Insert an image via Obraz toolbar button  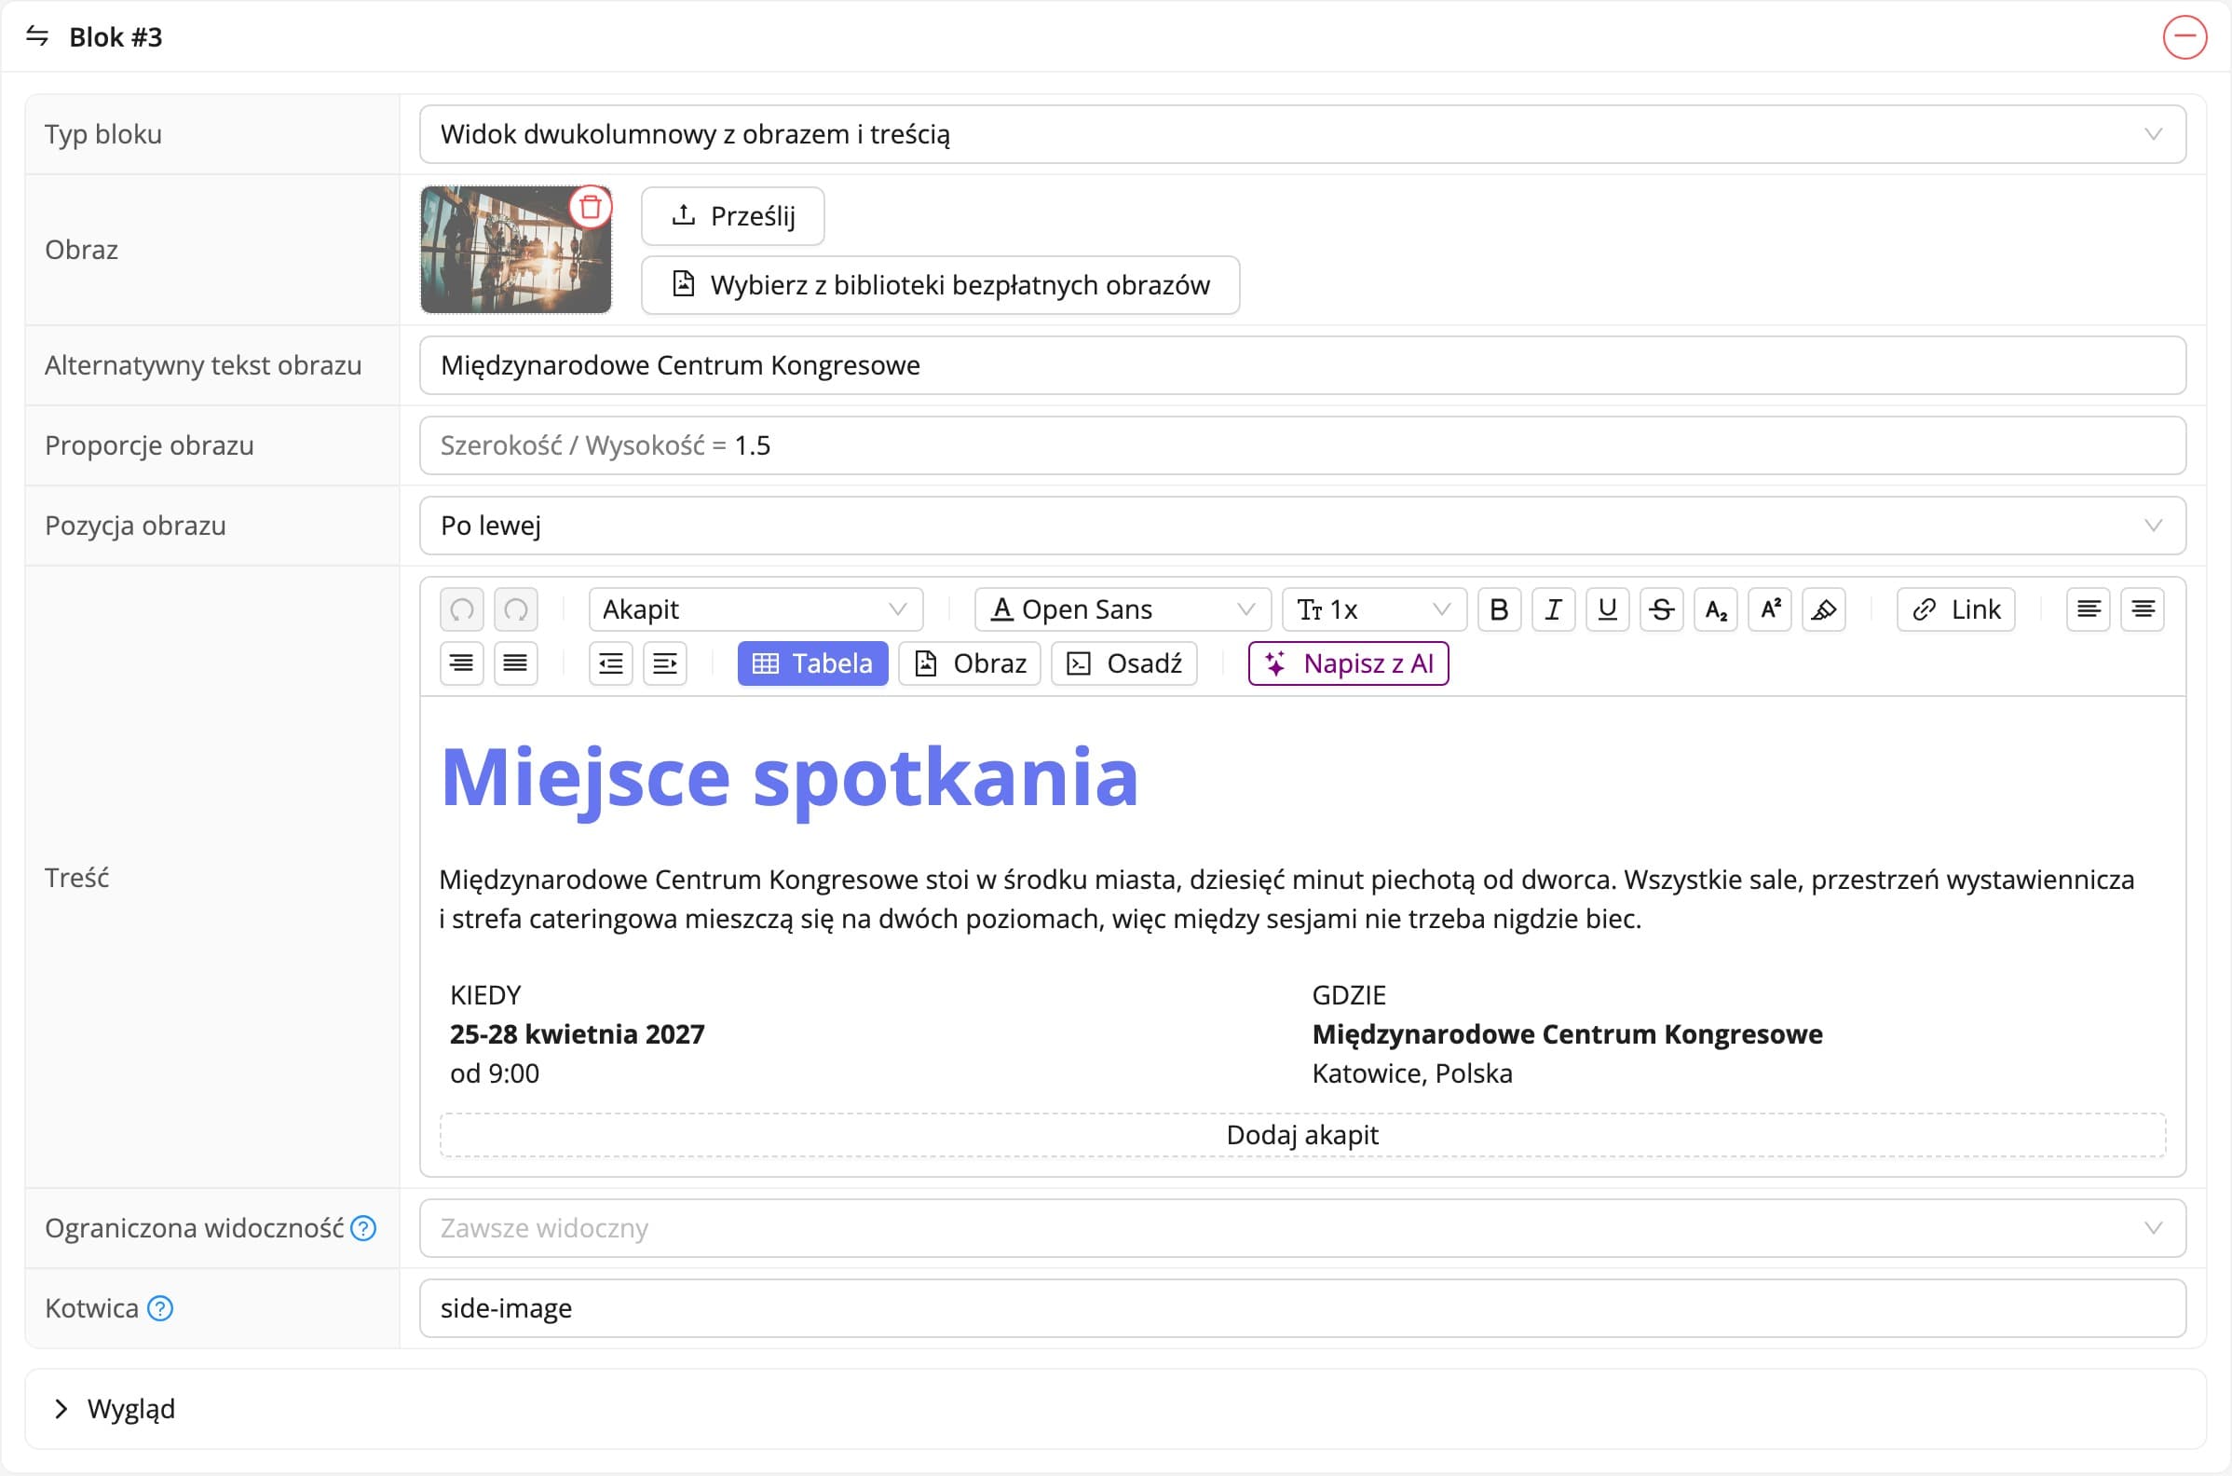click(969, 663)
